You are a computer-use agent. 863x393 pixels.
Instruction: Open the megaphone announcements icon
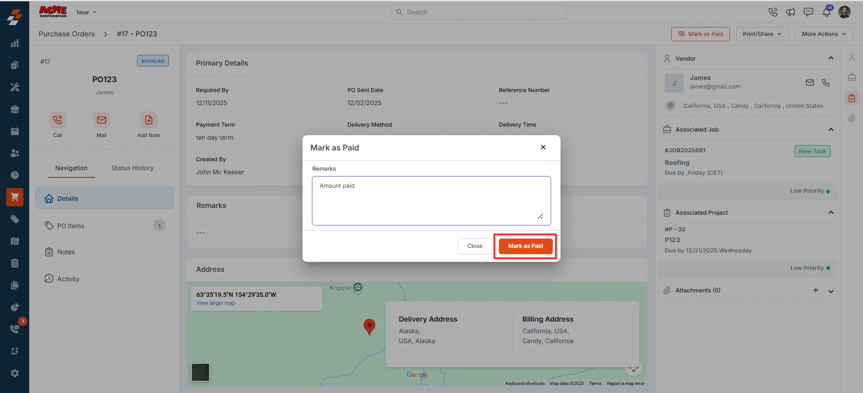791,12
